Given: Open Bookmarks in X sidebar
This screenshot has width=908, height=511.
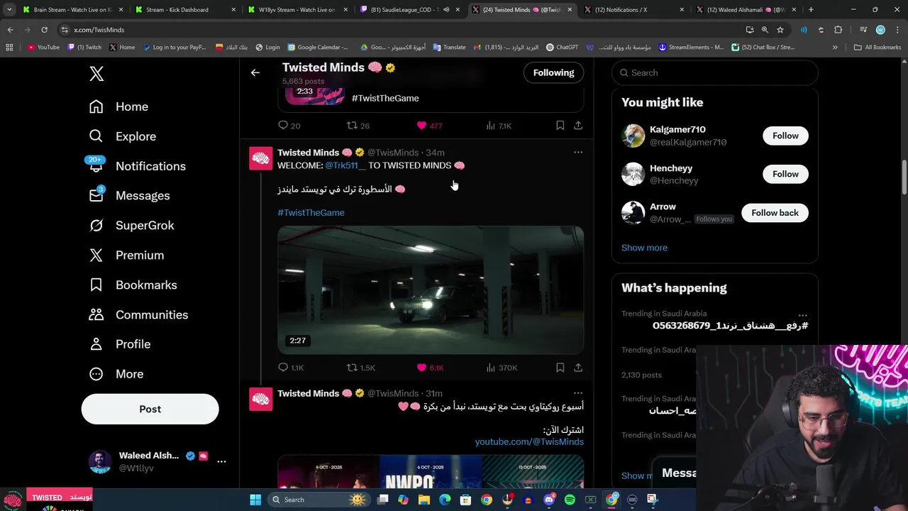Looking at the screenshot, I should (x=133, y=285).
